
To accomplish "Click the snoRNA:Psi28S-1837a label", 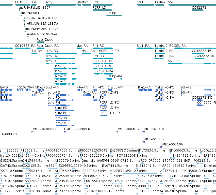I will (41, 29).
